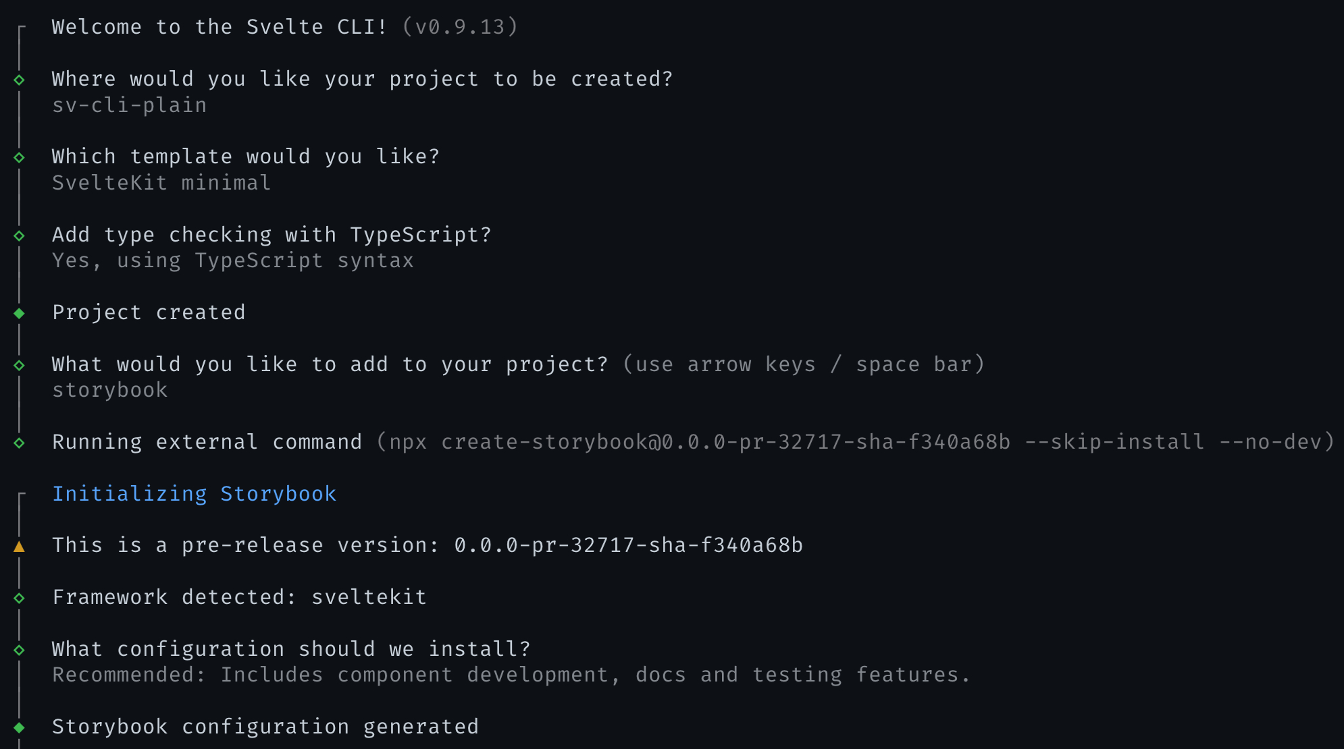Click the diamond marker beside "Framework detected: sveltekit"

(x=20, y=598)
